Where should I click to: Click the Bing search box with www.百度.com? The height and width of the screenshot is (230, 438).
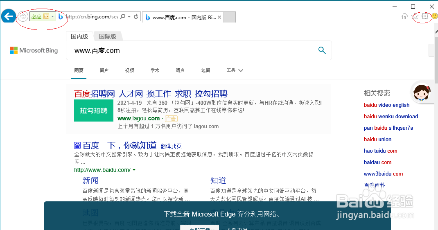[193, 50]
